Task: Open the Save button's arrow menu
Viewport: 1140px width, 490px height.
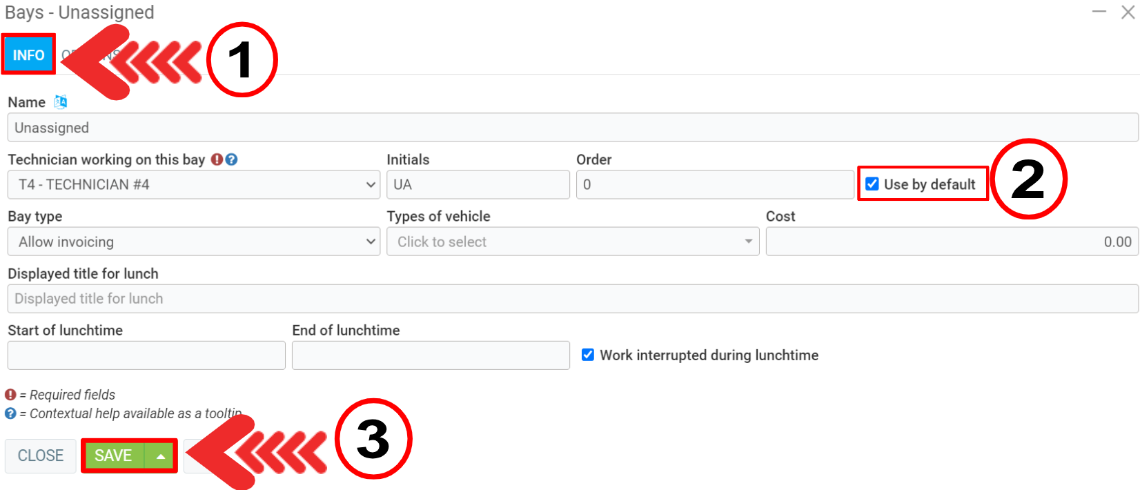Action: coord(160,456)
